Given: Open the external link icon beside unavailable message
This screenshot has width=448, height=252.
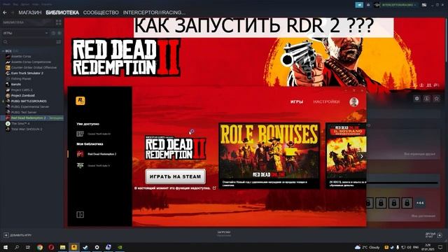Looking at the screenshot, I should click(214, 188).
